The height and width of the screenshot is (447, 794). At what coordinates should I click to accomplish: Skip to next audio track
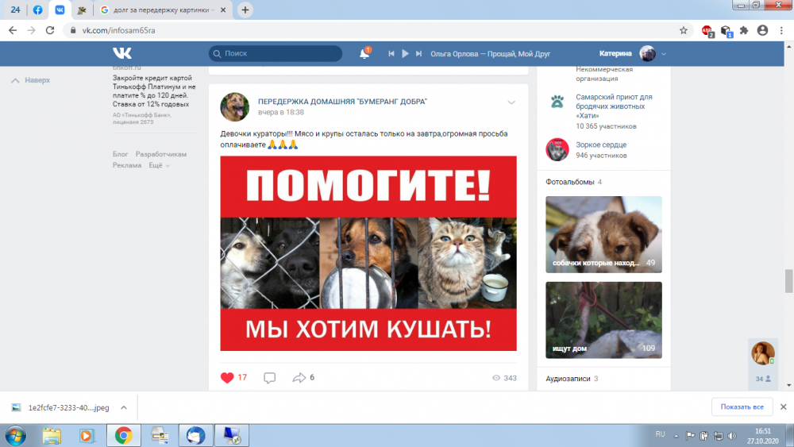click(x=418, y=54)
